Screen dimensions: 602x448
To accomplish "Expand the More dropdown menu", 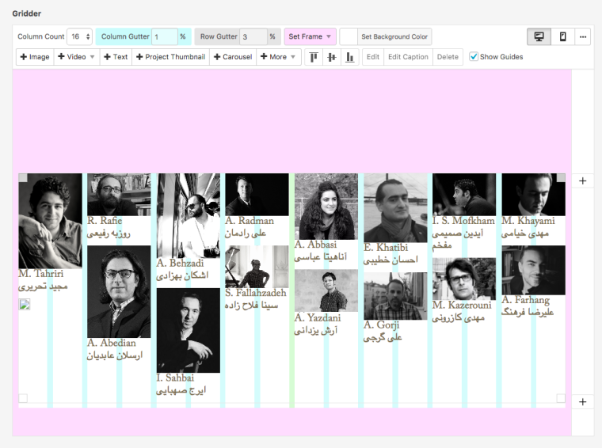I will [x=278, y=57].
